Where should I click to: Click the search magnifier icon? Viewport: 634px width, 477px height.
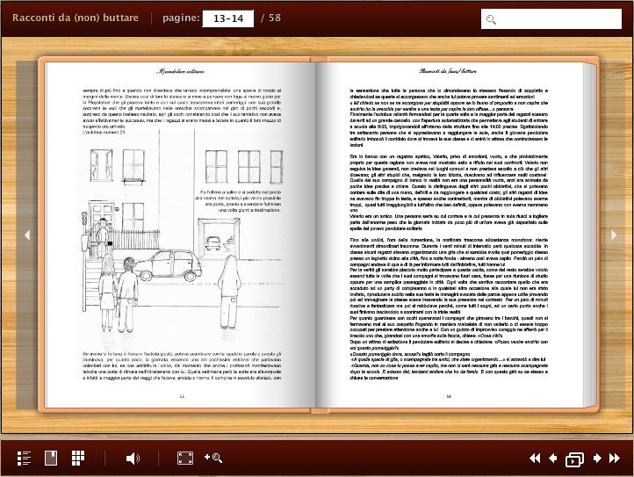(491, 19)
